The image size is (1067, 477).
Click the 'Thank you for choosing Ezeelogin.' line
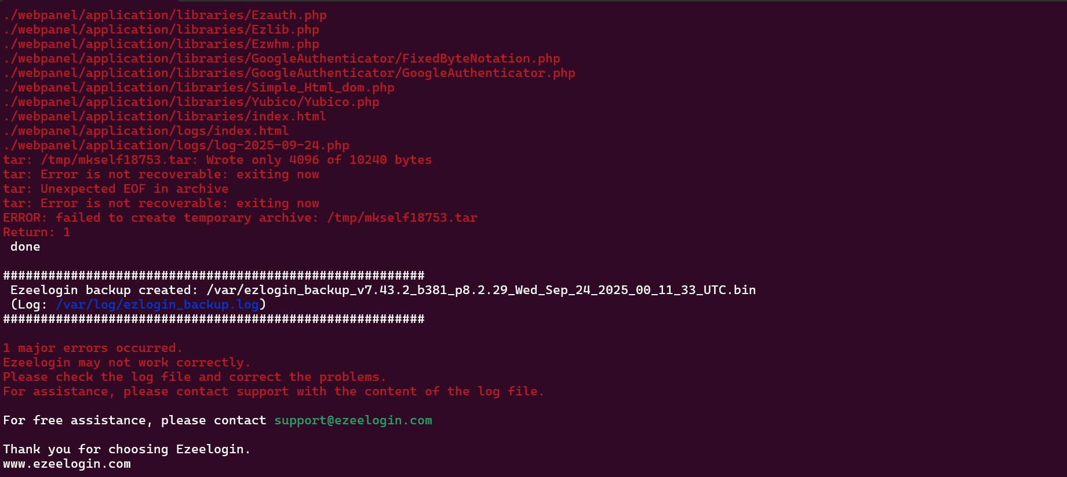point(126,449)
